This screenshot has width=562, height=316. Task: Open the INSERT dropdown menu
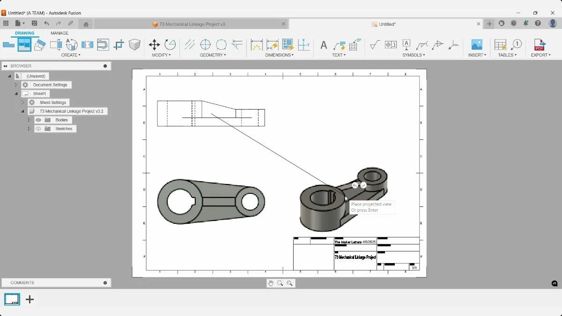click(x=477, y=55)
